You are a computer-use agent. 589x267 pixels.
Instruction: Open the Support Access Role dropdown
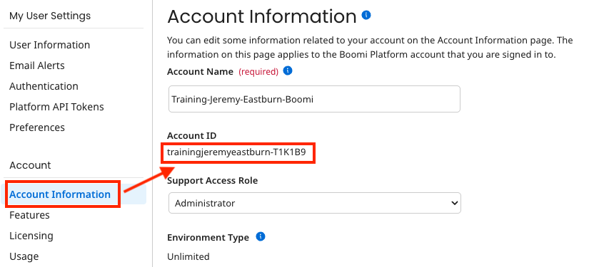point(314,204)
